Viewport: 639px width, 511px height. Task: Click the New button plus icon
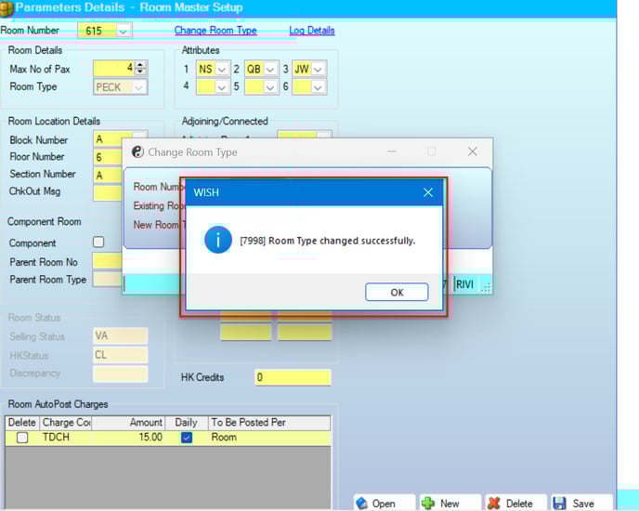[428, 503]
